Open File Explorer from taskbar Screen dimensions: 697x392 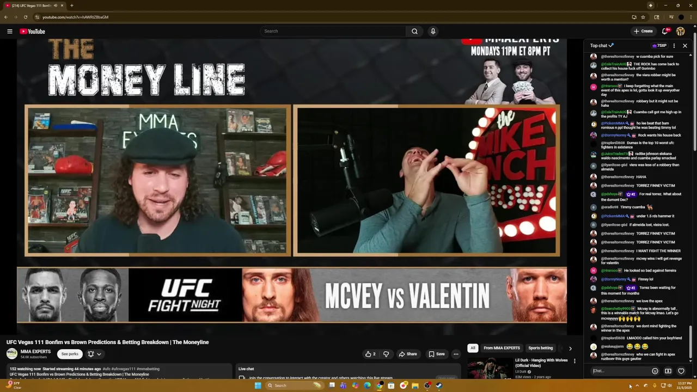[415, 385]
